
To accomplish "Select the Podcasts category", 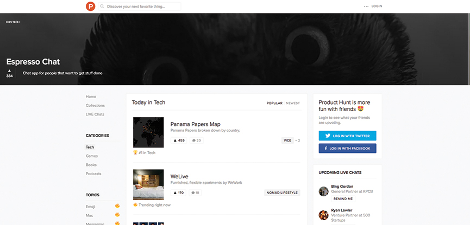I will (x=93, y=173).
